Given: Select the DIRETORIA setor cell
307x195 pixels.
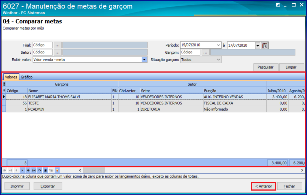Looking at the screenshot, I should pos(172,109).
